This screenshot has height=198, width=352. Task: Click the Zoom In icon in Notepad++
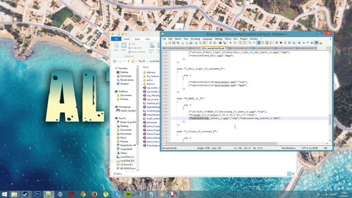[x=230, y=43]
